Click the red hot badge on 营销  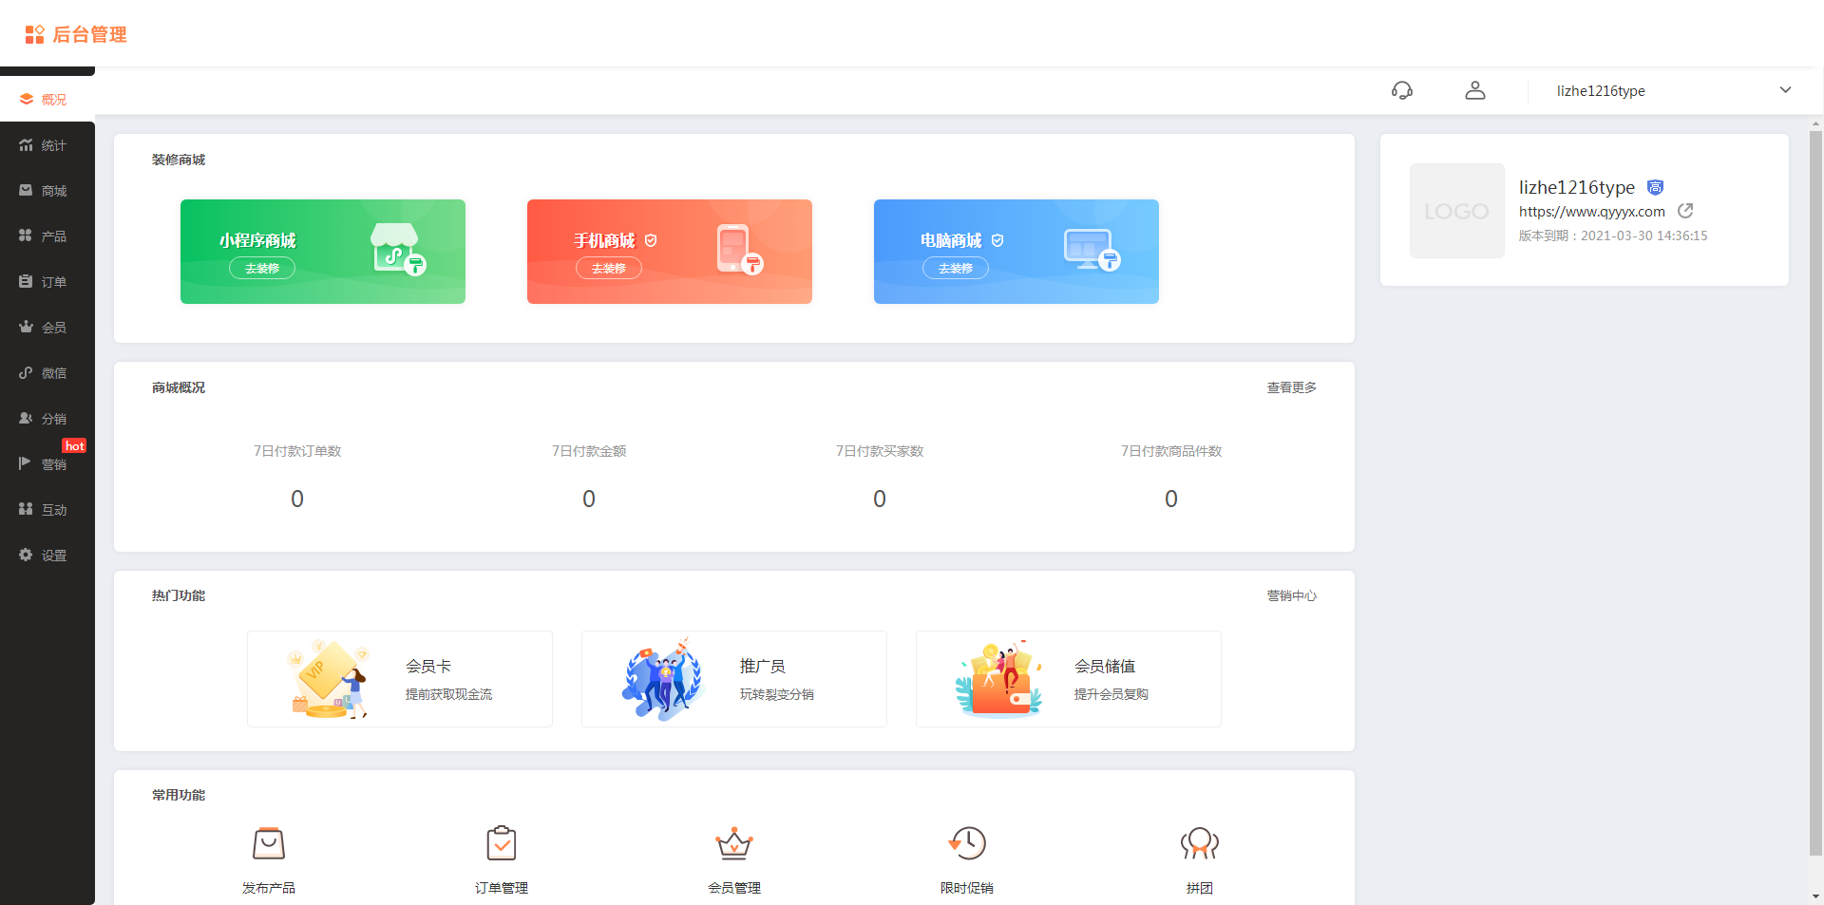[x=74, y=445]
